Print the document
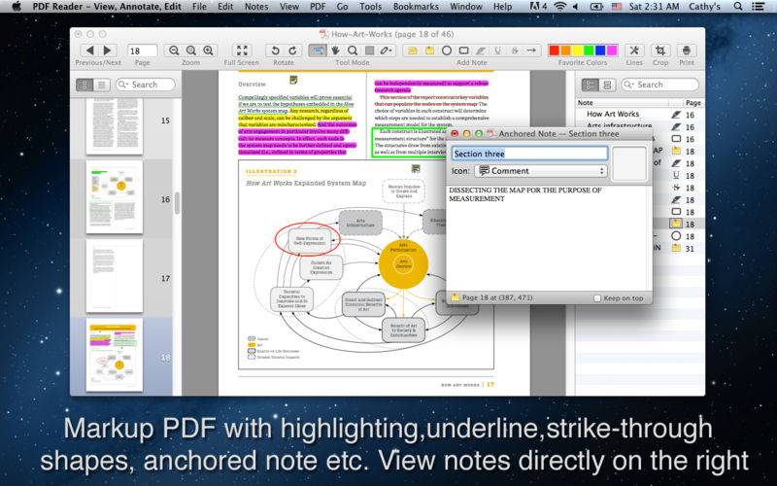Image resolution: width=777 pixels, height=486 pixels. (x=687, y=51)
